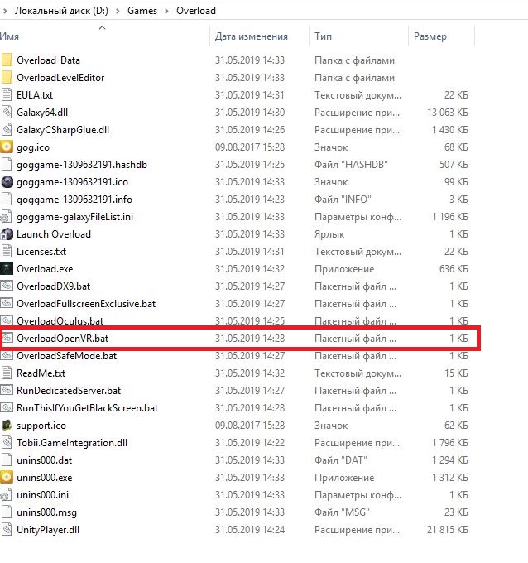528x563 pixels.
Task: Click the Overload_Data folder icon
Action: 7,60
